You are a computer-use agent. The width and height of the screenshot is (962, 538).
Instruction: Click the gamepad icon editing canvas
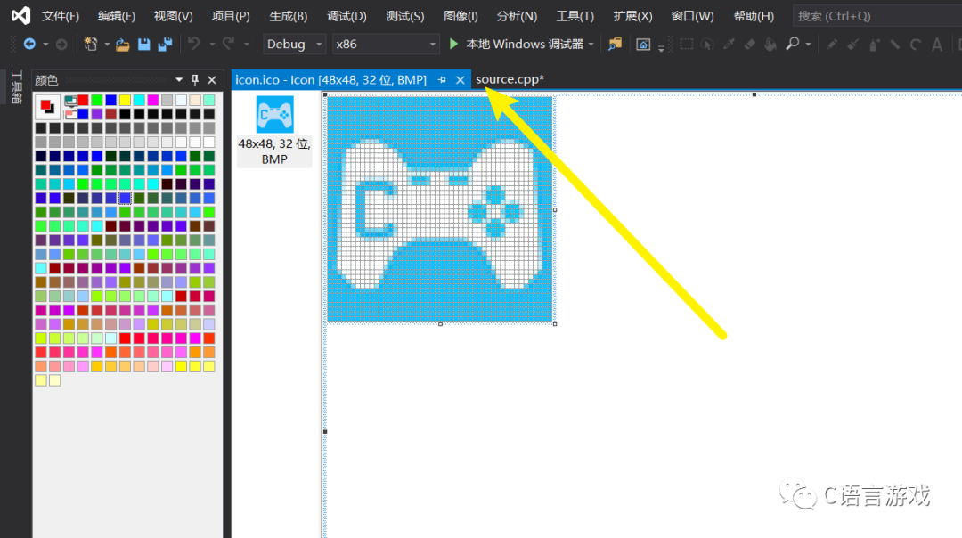click(441, 209)
